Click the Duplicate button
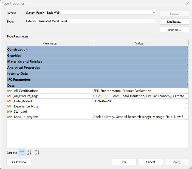Screen dimensions: 192x169 coord(174,22)
